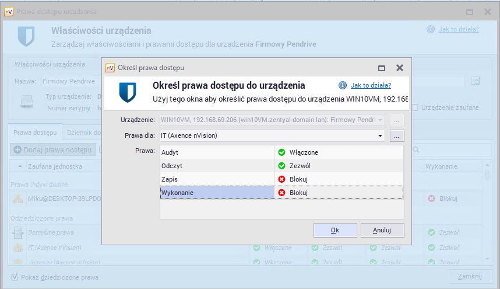Click the blue shield icon in dialog header
This screenshot has width=500, height=289.
[x=127, y=92]
